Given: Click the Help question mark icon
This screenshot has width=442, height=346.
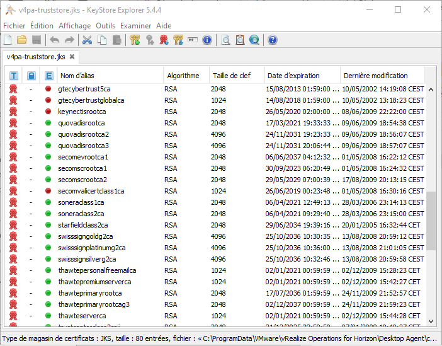Looking at the screenshot, I should [x=273, y=40].
